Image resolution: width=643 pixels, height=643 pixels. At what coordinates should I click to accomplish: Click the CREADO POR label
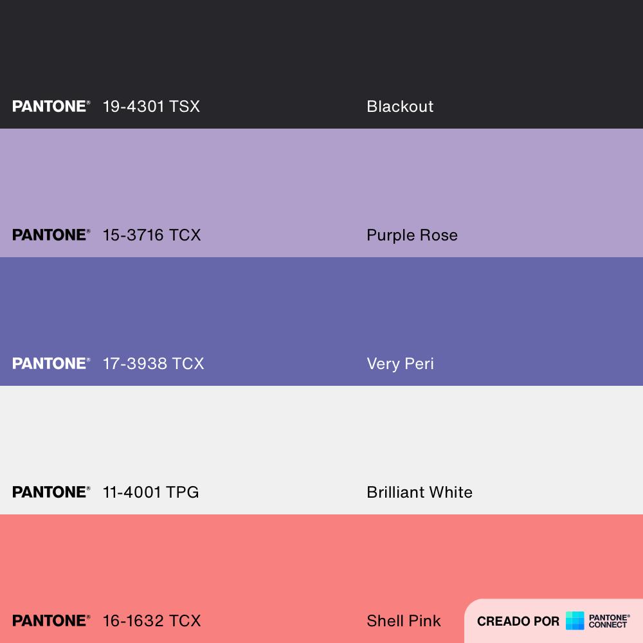point(518,621)
